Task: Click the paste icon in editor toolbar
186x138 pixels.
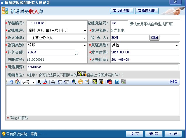Action: [18, 82]
